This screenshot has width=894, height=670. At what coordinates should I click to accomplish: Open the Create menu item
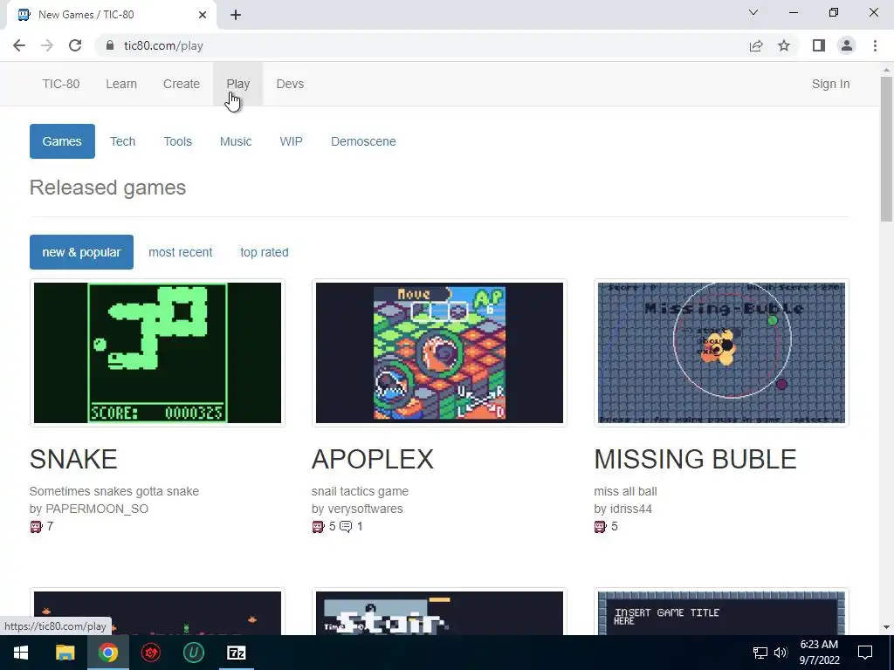pos(182,84)
